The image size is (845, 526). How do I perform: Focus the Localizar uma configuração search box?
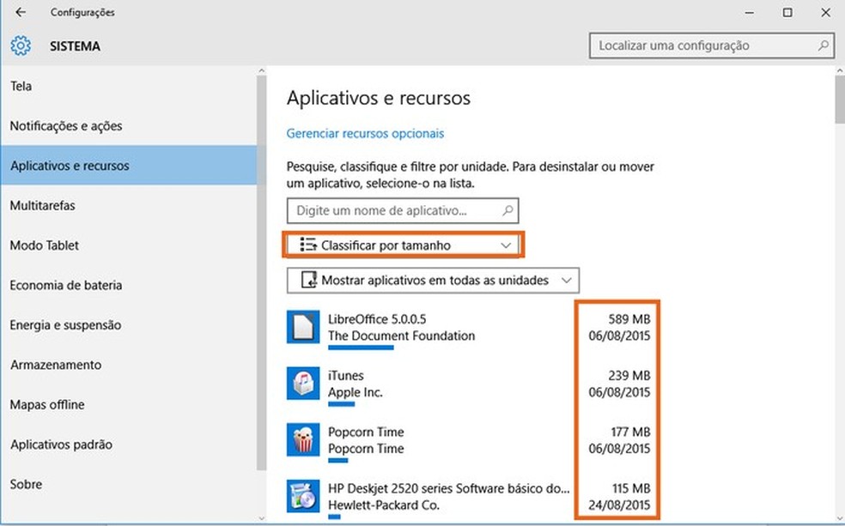click(704, 46)
